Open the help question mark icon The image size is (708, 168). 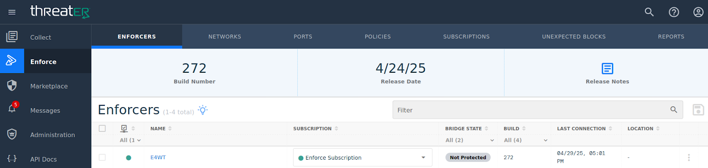(x=674, y=12)
